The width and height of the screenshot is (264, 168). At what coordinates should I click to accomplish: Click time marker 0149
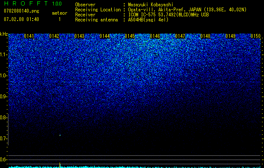(230, 36)
